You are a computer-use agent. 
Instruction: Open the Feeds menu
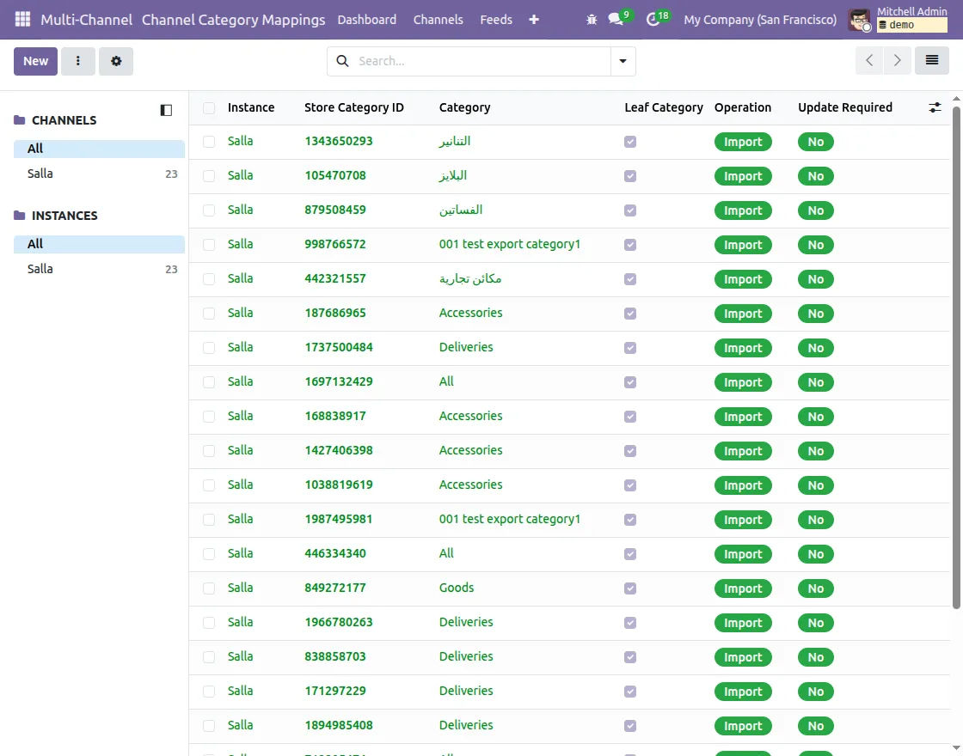496,19
